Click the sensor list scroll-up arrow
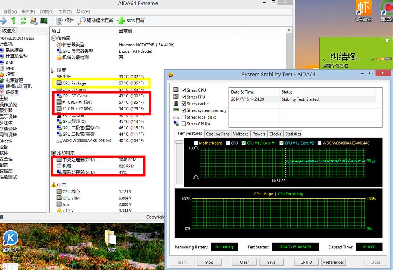This screenshot has width=393, height=270. coord(289,31)
